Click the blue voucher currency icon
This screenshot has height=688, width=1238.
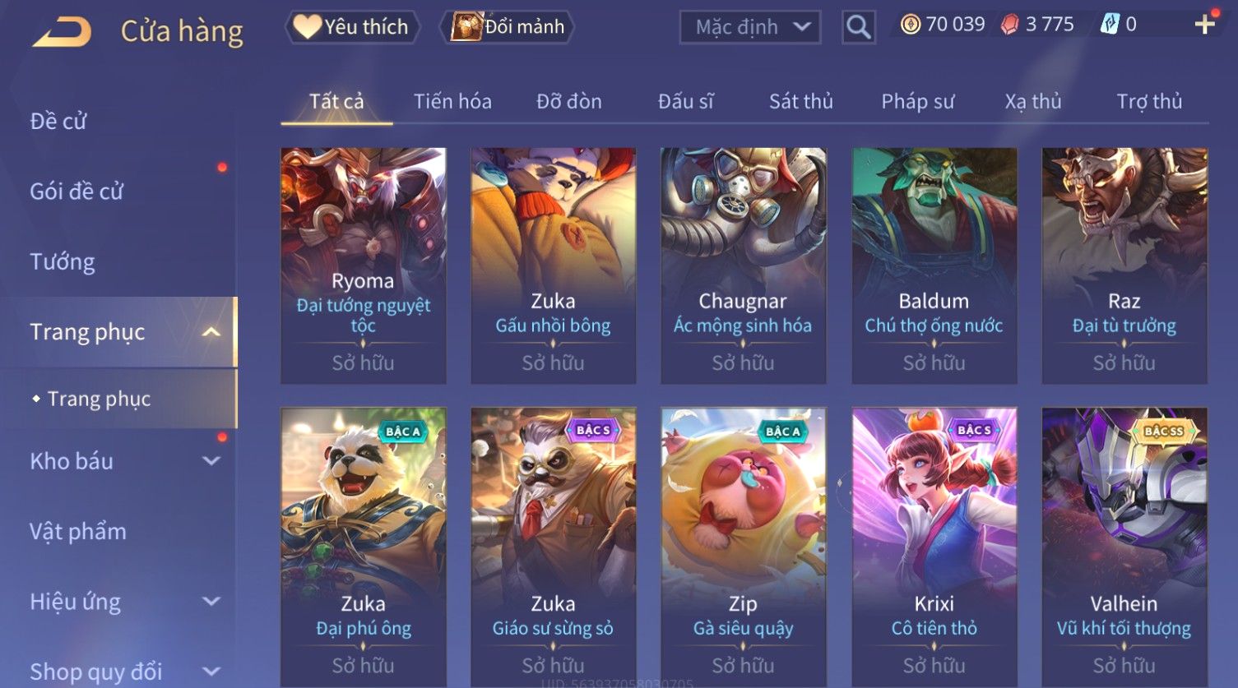tap(1110, 25)
